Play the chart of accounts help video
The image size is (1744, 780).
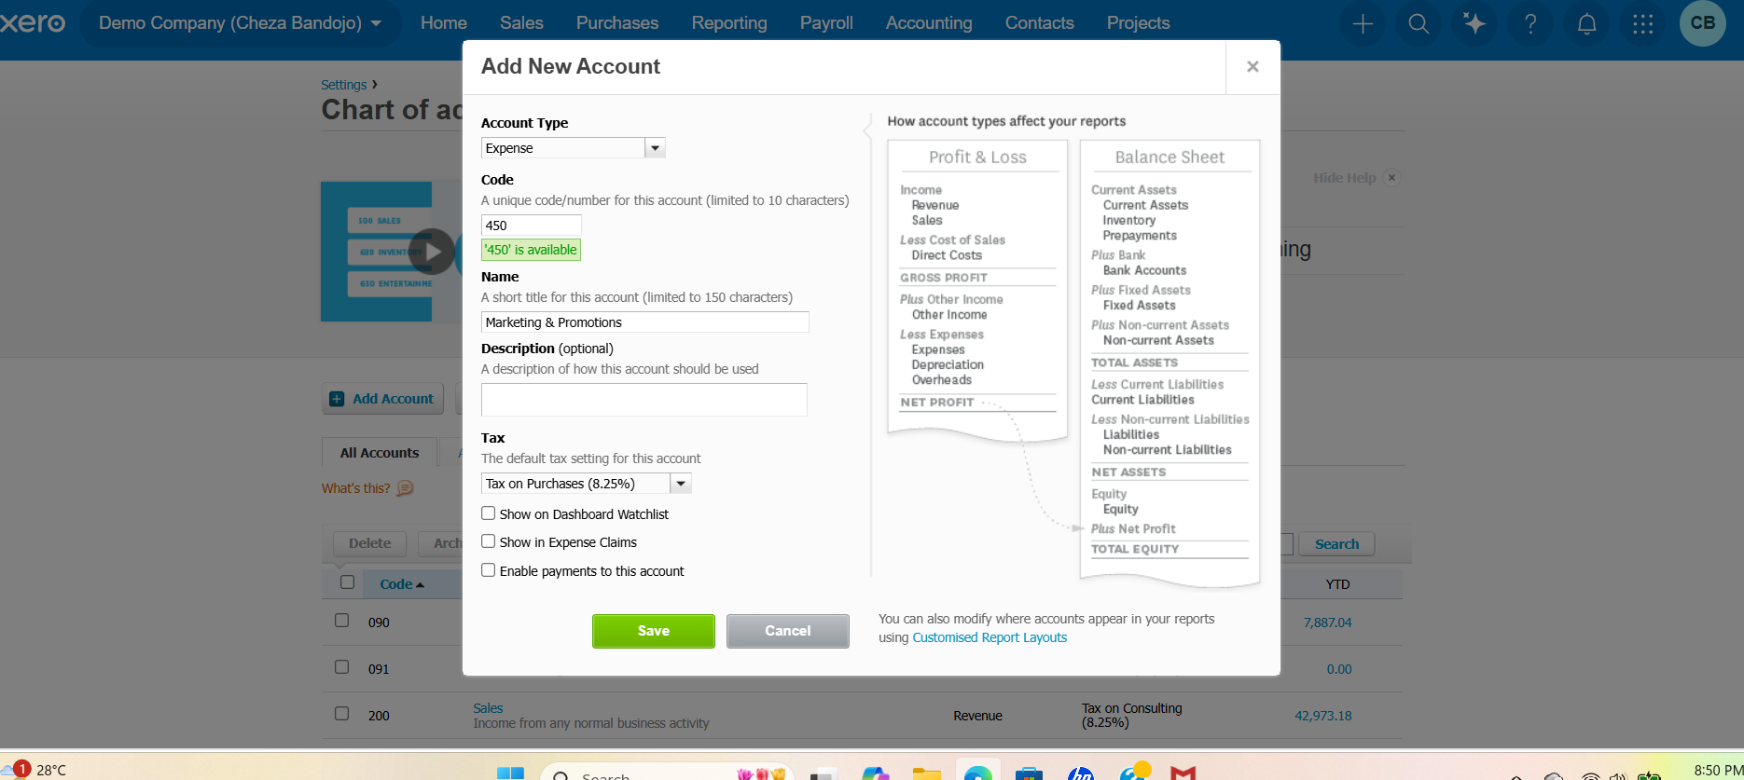click(x=432, y=252)
